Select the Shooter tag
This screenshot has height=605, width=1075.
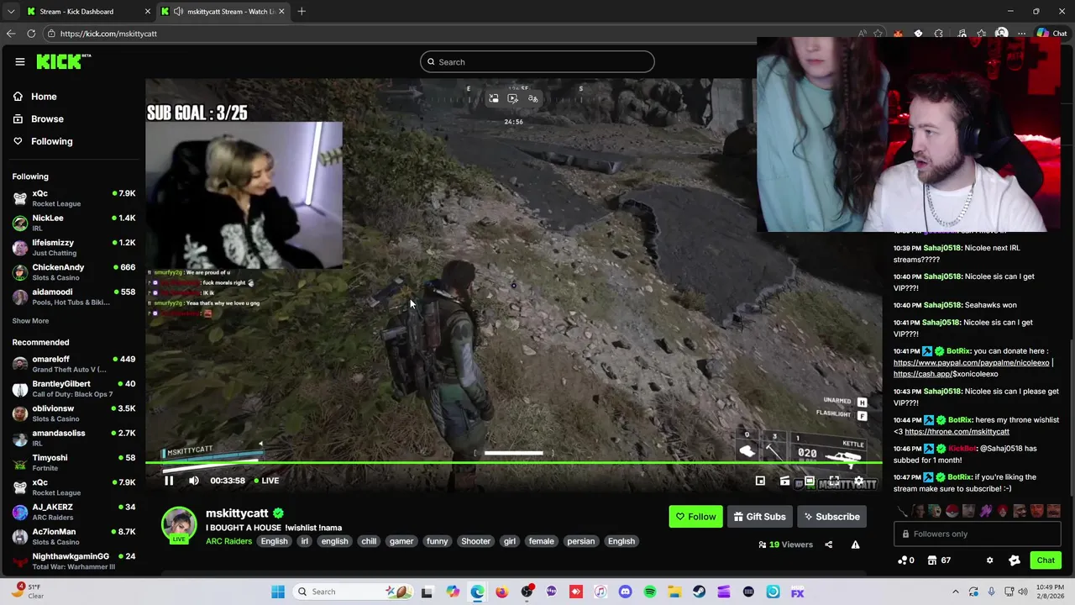click(x=475, y=541)
